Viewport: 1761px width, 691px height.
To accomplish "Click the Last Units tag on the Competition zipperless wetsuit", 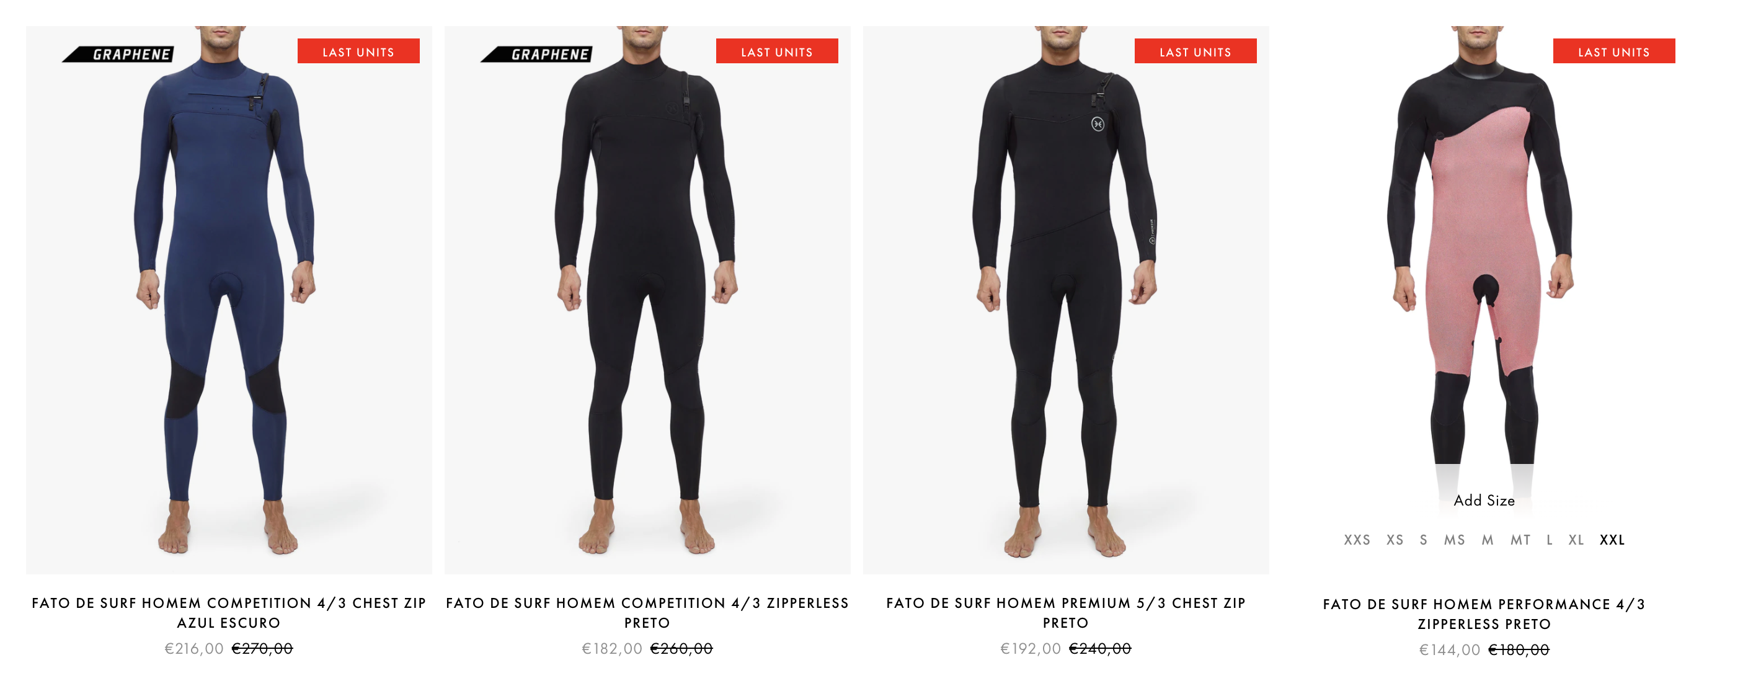I will pyautogui.click(x=776, y=51).
